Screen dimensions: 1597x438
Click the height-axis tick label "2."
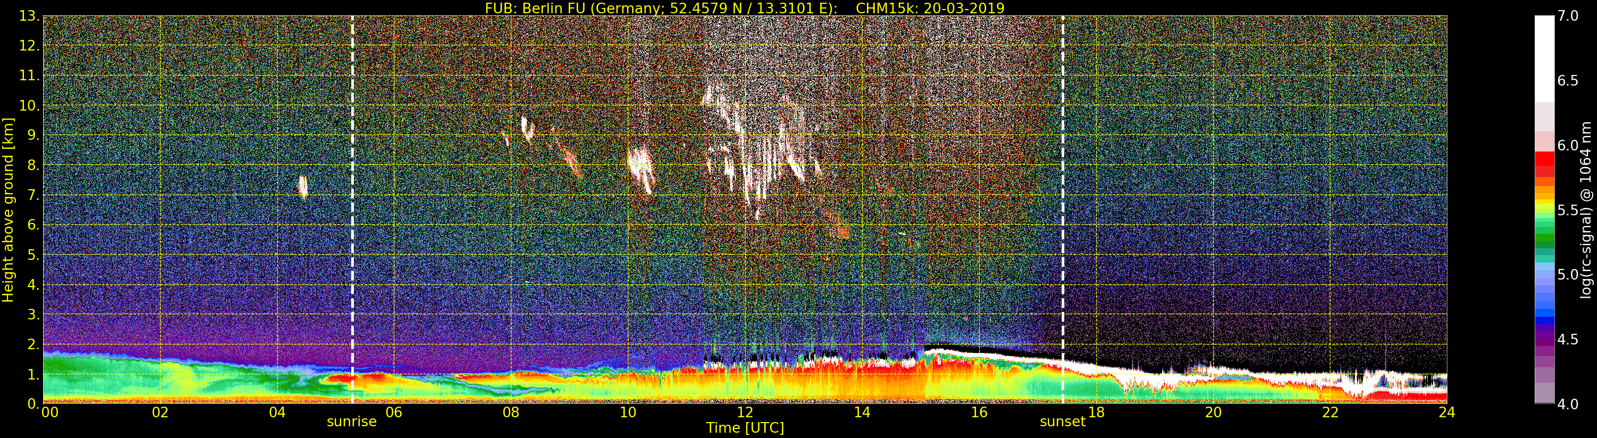pos(33,344)
